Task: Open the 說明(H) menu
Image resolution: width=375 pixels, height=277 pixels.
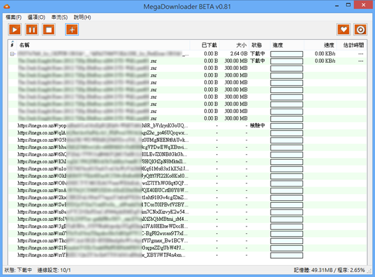Action: pyautogui.click(x=82, y=17)
